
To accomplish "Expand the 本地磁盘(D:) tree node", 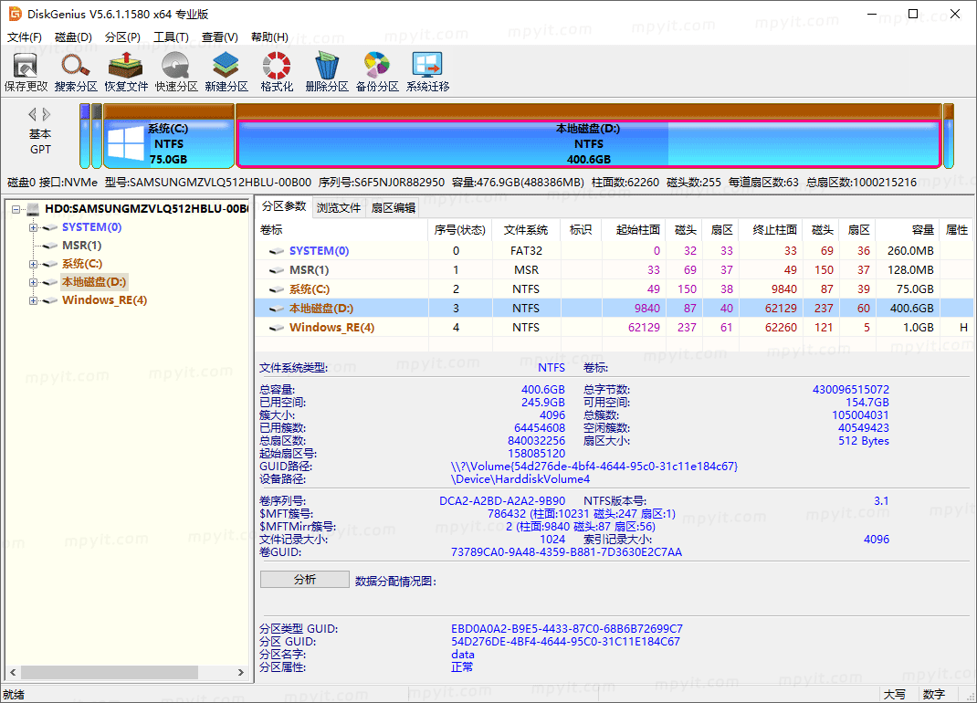I will coord(33,282).
